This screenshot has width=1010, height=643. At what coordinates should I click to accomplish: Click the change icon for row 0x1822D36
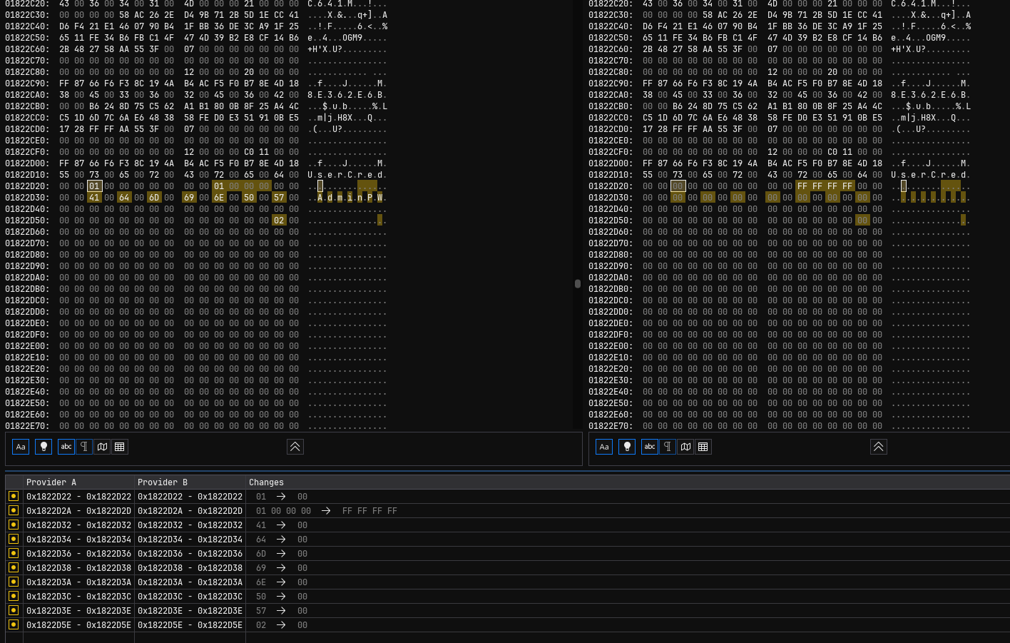pyautogui.click(x=14, y=553)
